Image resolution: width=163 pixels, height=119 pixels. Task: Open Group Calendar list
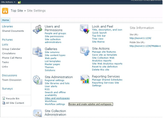(x=11, y=49)
